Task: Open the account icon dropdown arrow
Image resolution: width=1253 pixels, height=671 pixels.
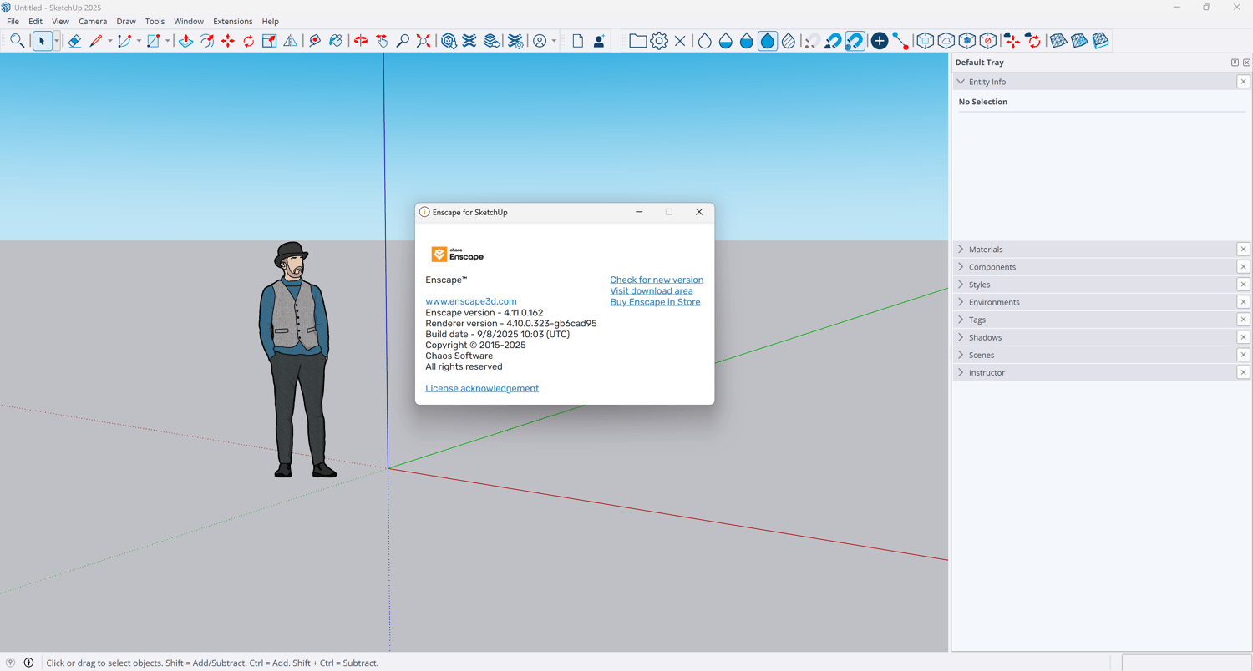Action: pyautogui.click(x=554, y=41)
